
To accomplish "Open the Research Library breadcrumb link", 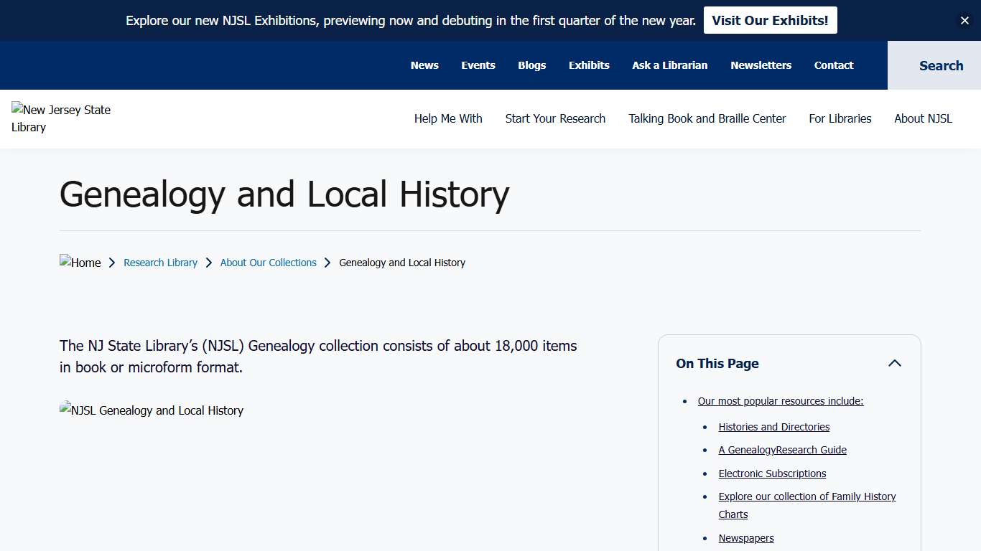I will pos(160,263).
